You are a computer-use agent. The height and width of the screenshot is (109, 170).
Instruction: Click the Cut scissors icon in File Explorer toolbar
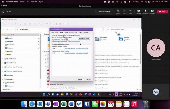pos(15,24)
